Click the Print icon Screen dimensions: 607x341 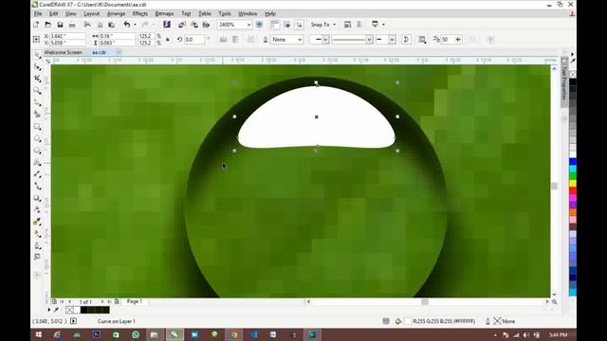72,25
